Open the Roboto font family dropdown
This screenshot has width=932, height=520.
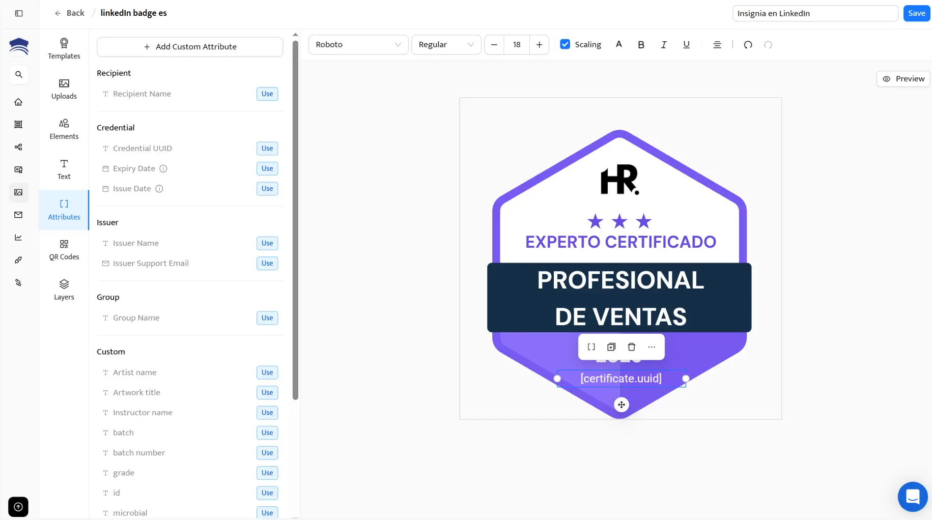(x=358, y=45)
